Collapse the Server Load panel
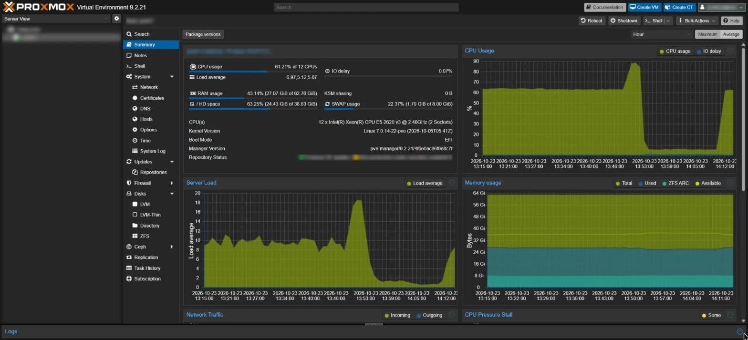This screenshot has height=340, width=748. (x=452, y=183)
